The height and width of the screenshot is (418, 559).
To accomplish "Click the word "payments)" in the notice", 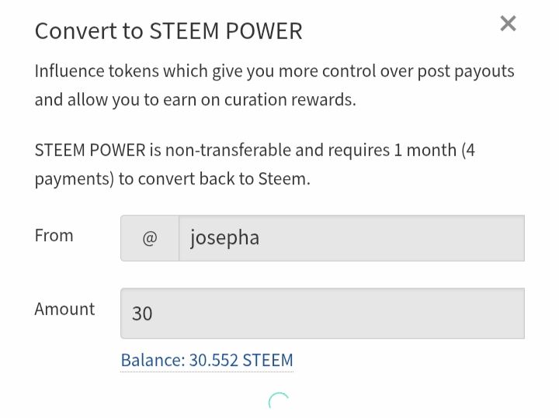I will pos(74,178).
